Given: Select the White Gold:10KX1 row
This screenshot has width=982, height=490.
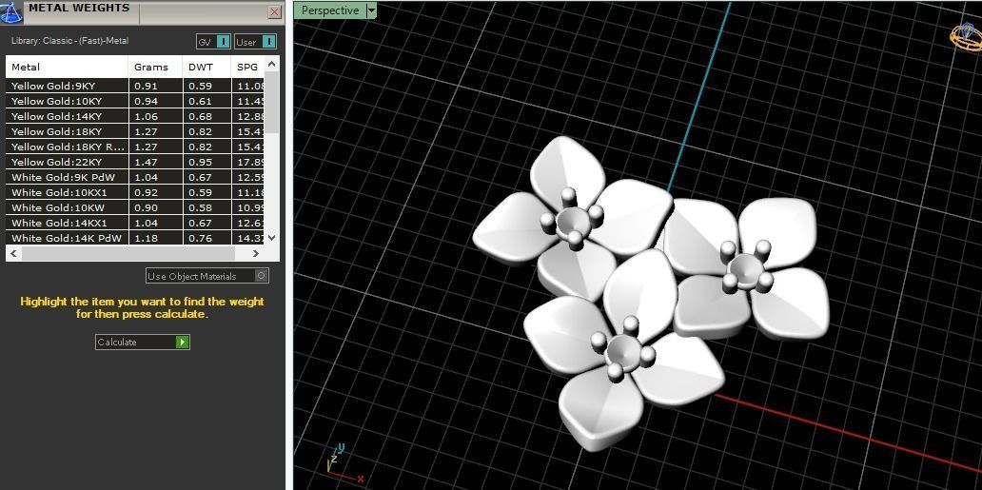Looking at the screenshot, I should click(x=135, y=192).
